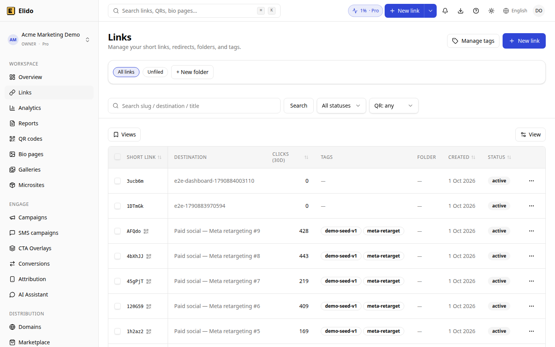Screen dimensions: 555x347
Task: Click QR code icon next to 45gPjT
Action: click(149, 281)
